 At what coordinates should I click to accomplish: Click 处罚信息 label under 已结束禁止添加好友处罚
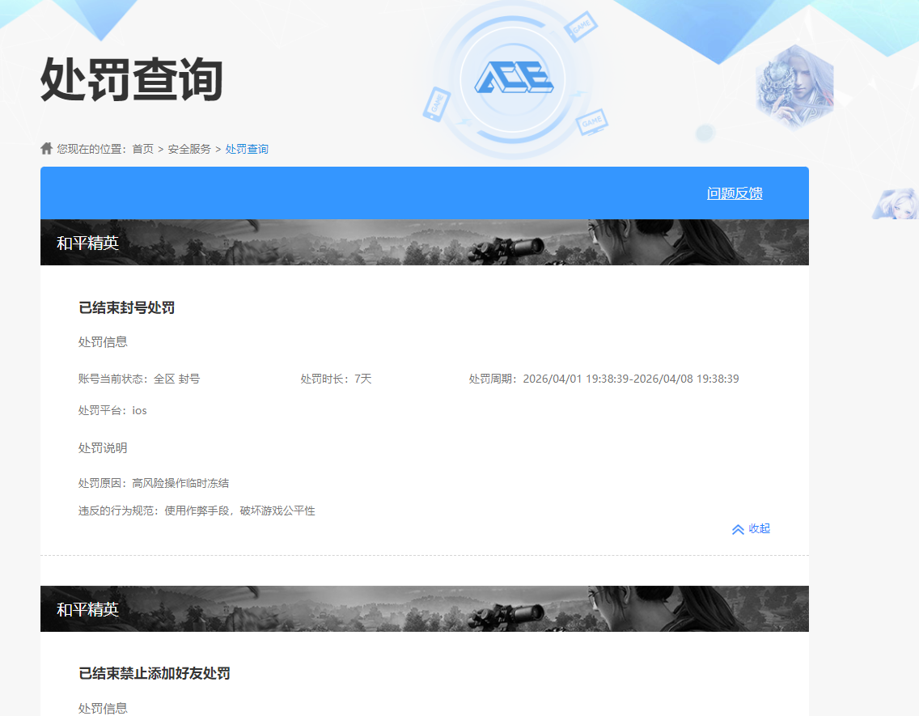pos(103,708)
